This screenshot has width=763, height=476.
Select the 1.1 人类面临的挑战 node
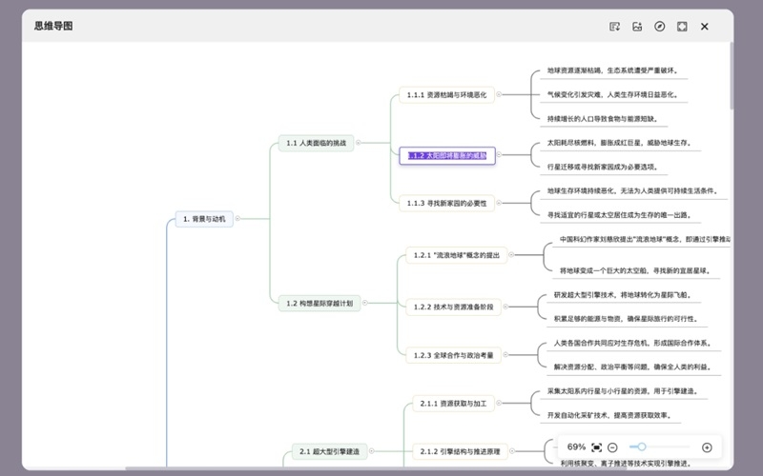coord(317,144)
